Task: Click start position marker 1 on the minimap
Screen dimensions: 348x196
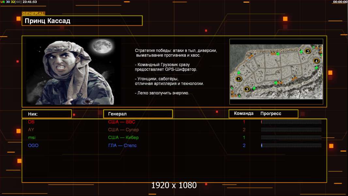Action: 239,79
